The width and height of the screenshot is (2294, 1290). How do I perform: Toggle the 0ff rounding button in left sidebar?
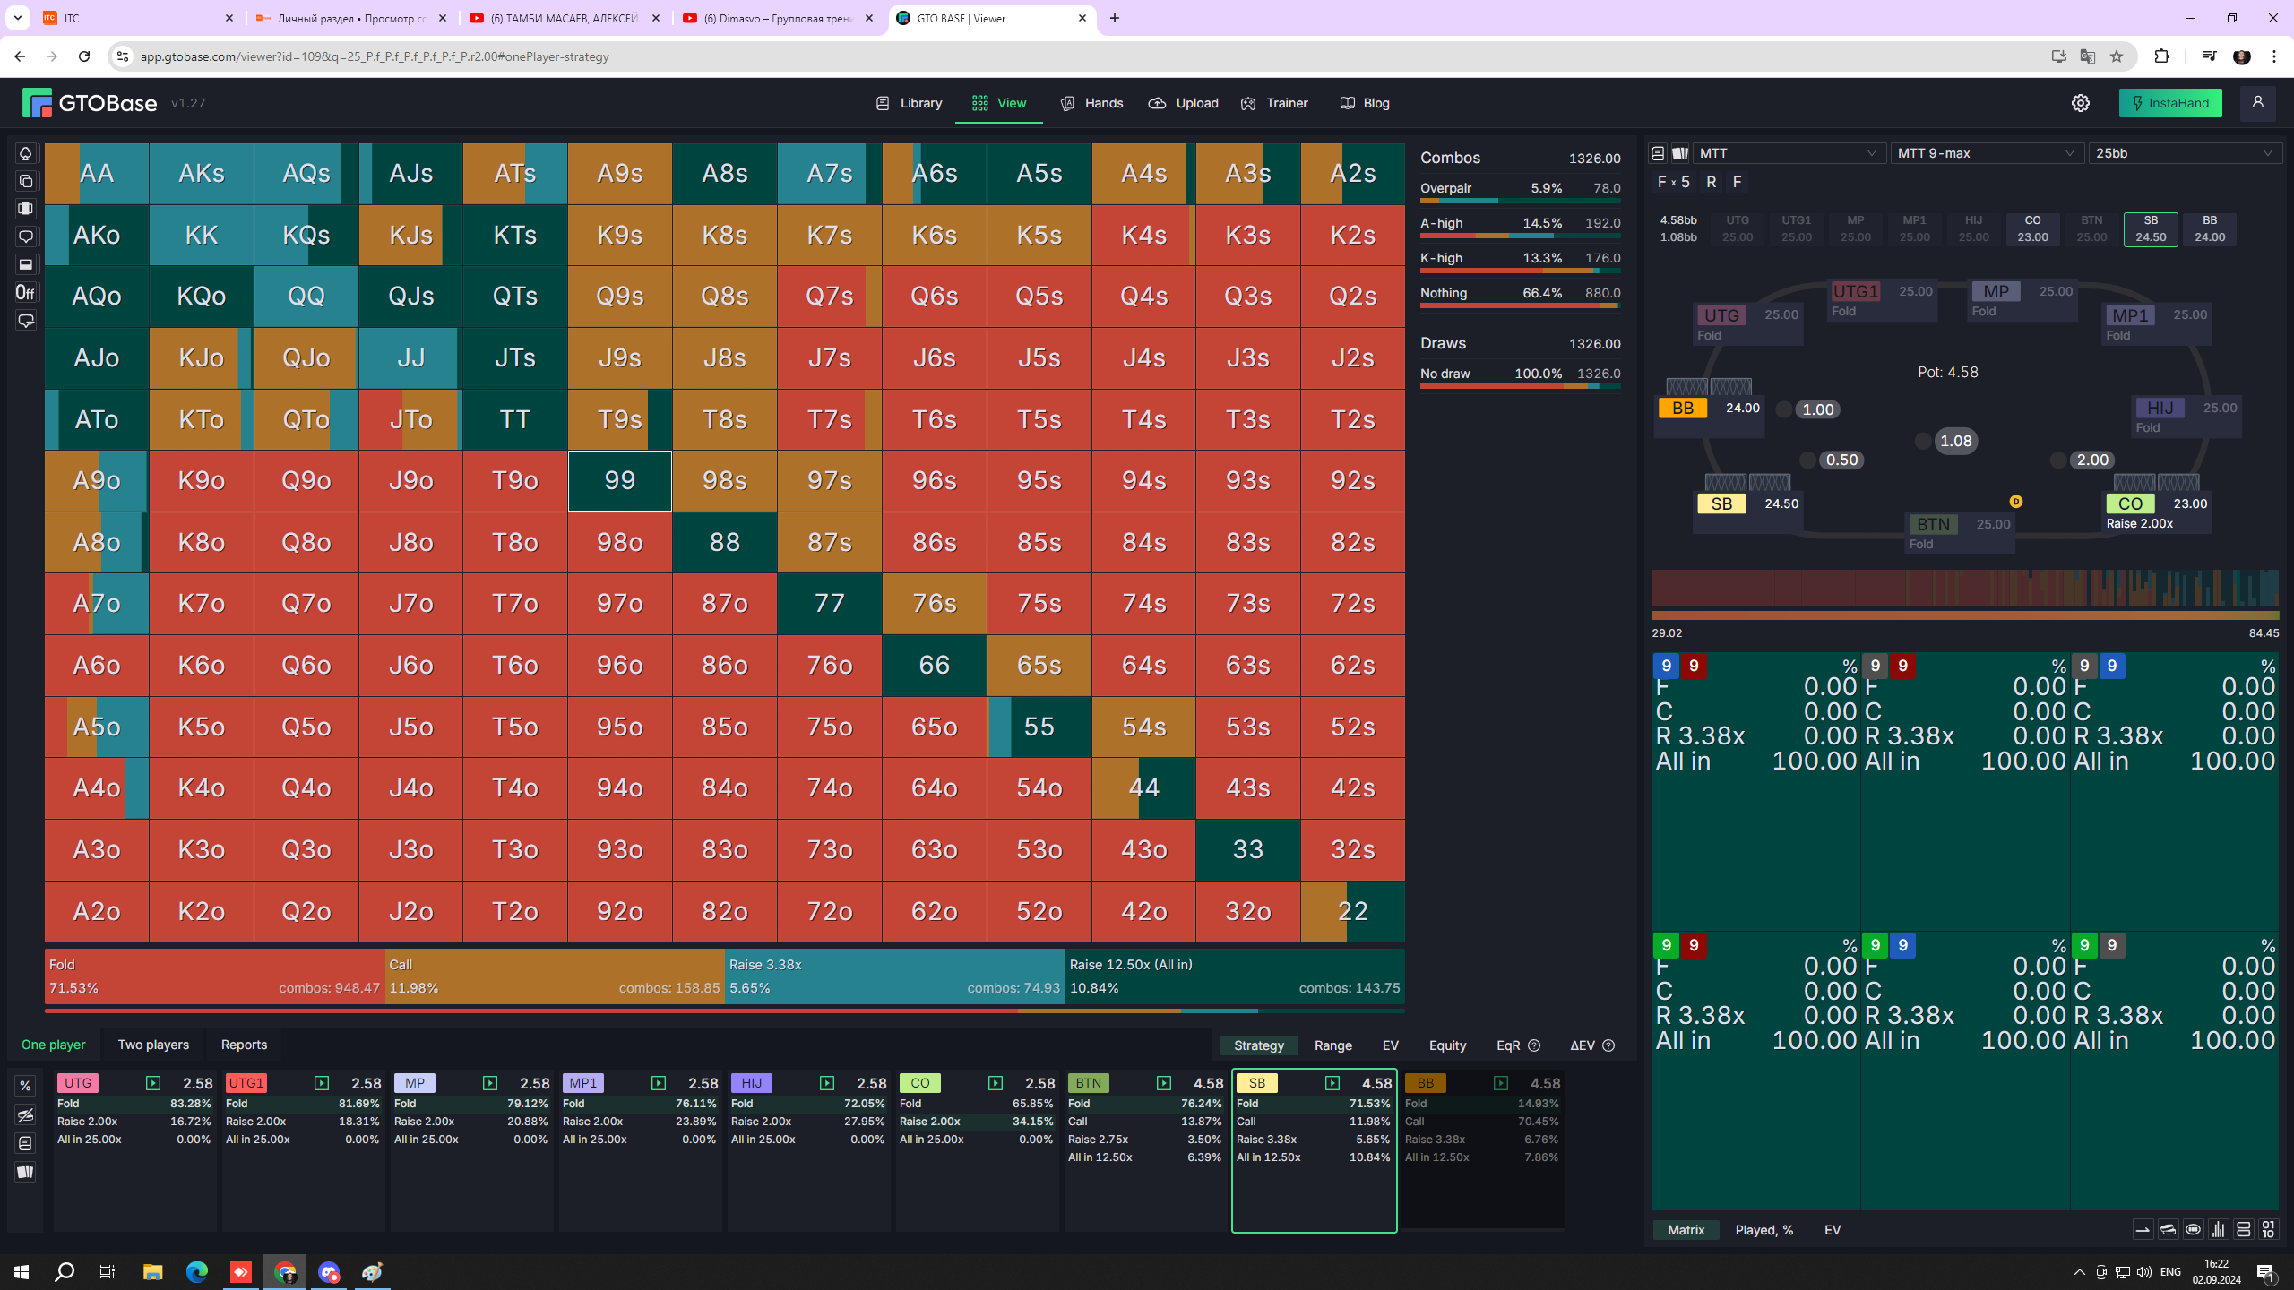coord(25,292)
